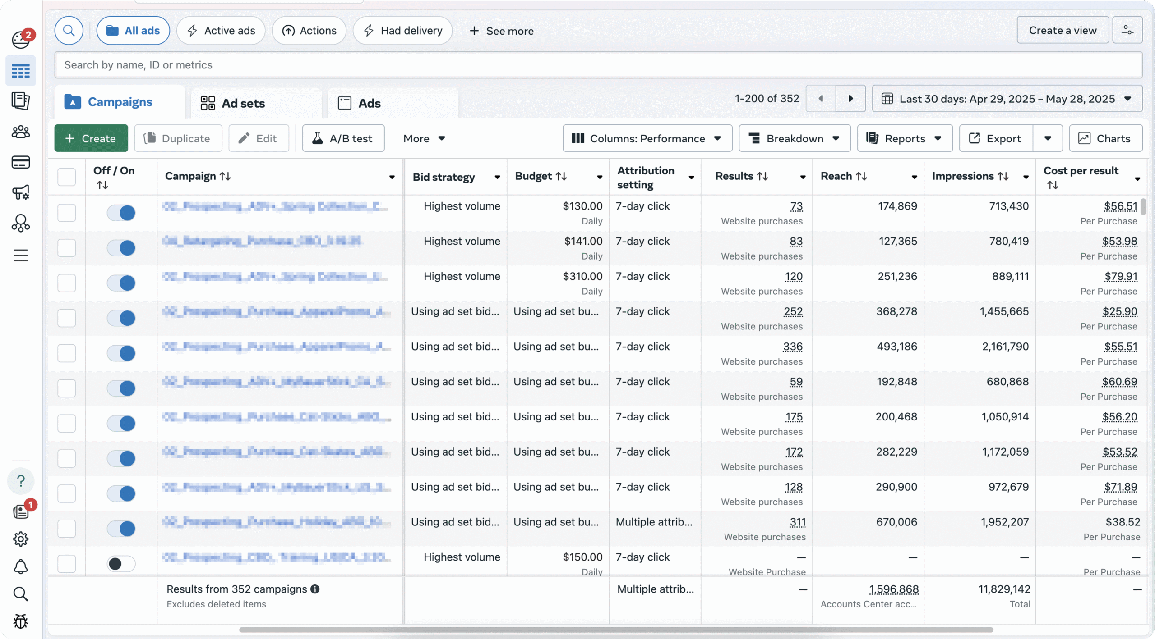Click the Export button
This screenshot has width=1155, height=639.
click(x=996, y=138)
